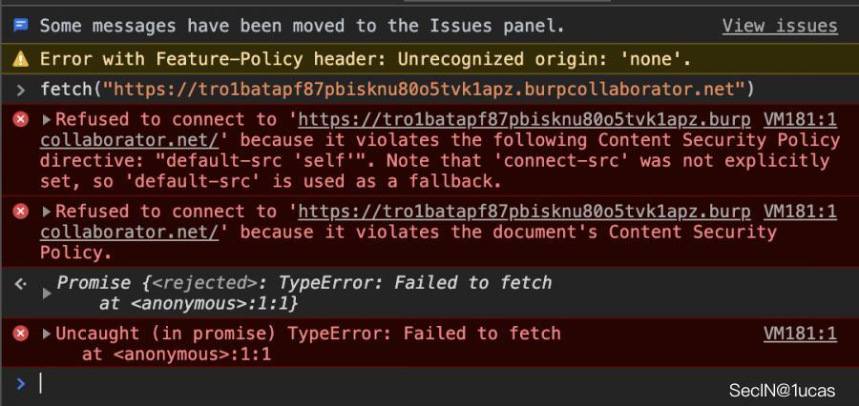Click the red error icon on the default-src violation

pyautogui.click(x=20, y=120)
